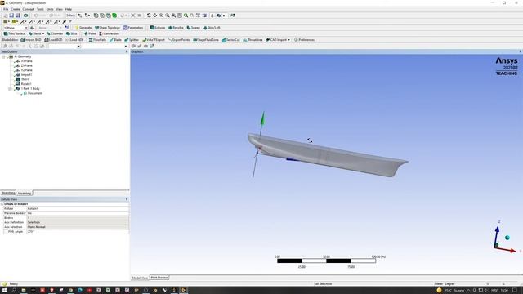Select the FlowPath tool
The height and width of the screenshot is (294, 523).
(97, 40)
